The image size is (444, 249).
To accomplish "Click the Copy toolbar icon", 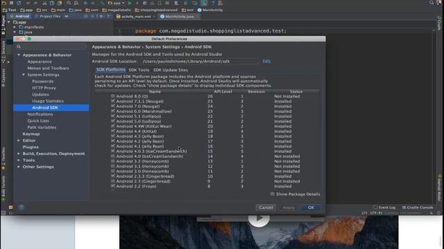I will pos(52,3).
